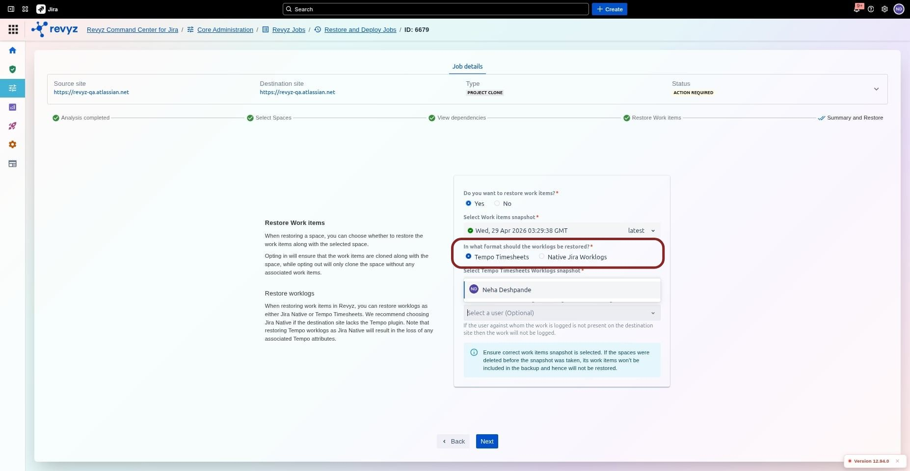Open the app switcher grid in top bar
The width and height of the screenshot is (910, 471).
[x=25, y=9]
